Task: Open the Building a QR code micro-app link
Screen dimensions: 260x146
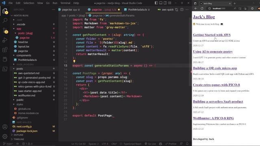Action: [x=215, y=68]
